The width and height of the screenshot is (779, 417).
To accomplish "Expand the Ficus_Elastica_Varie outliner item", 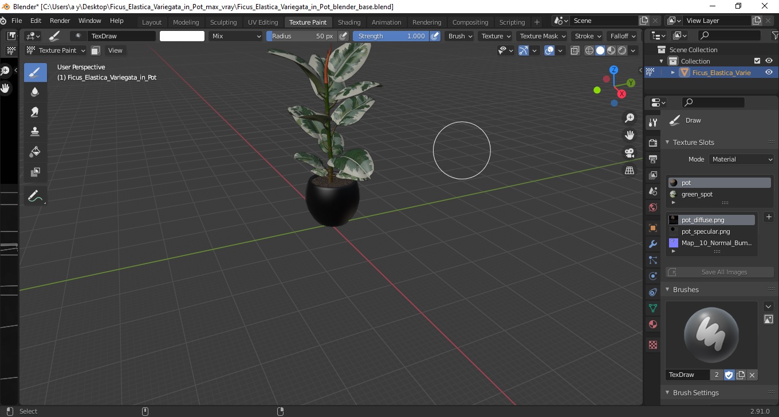I will (x=673, y=72).
